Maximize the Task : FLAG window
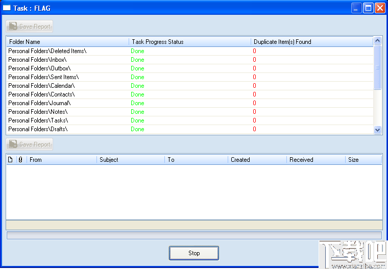This screenshot has width=388, height=269. click(368, 8)
